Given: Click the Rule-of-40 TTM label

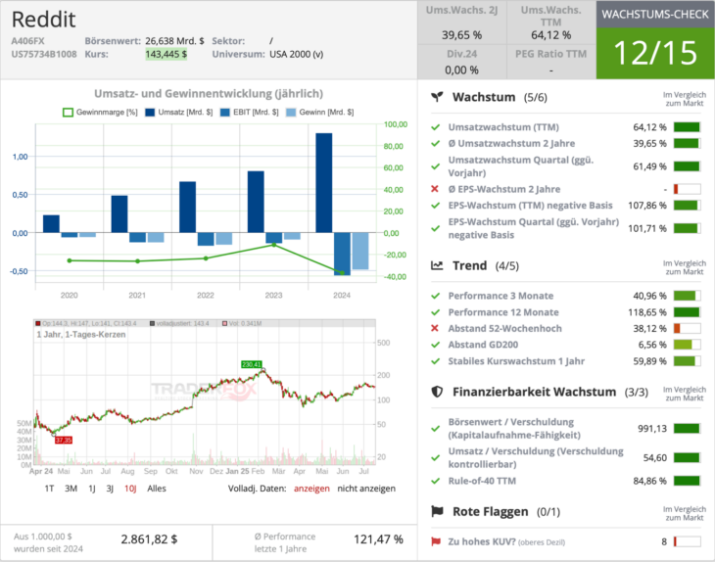Looking at the screenshot, I should [482, 481].
